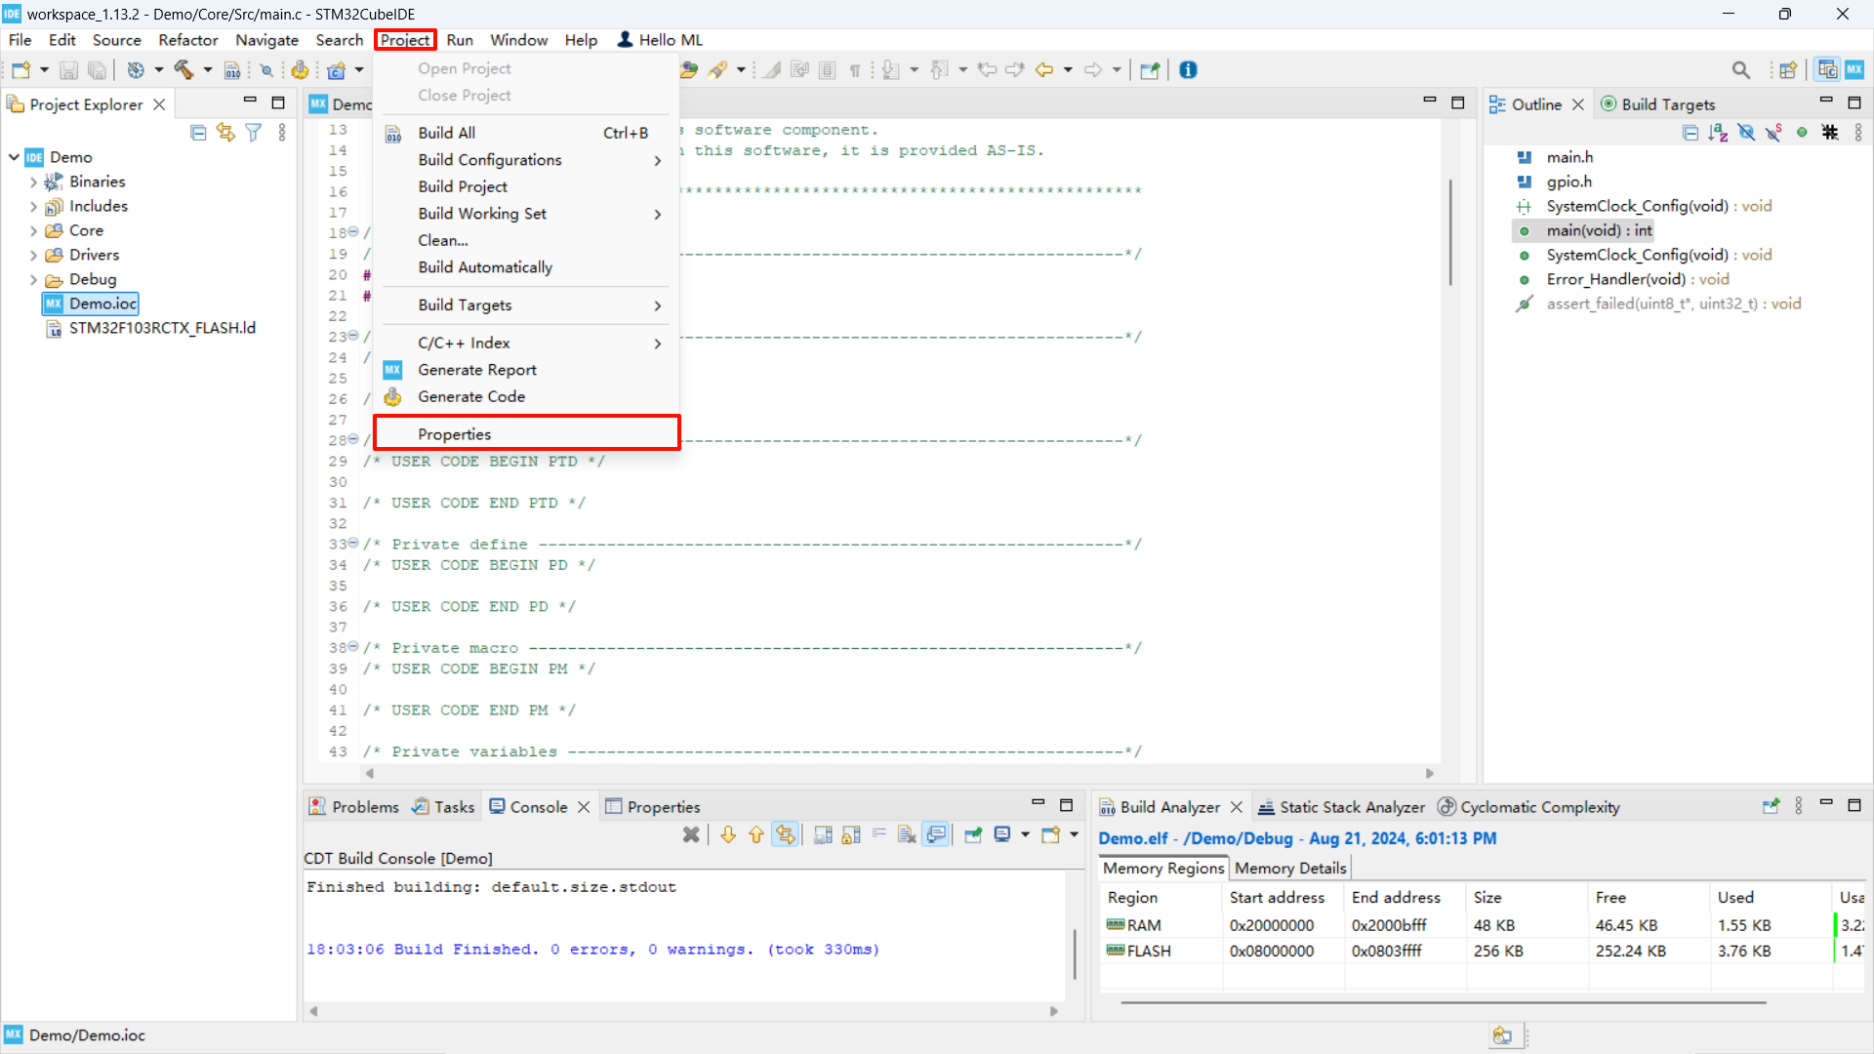Click the Build All binary icon in toolbar
Screen dimensions: 1874x1054
(x=232, y=70)
